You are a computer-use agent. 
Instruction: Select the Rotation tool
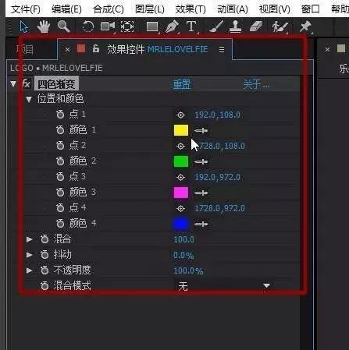click(87, 27)
